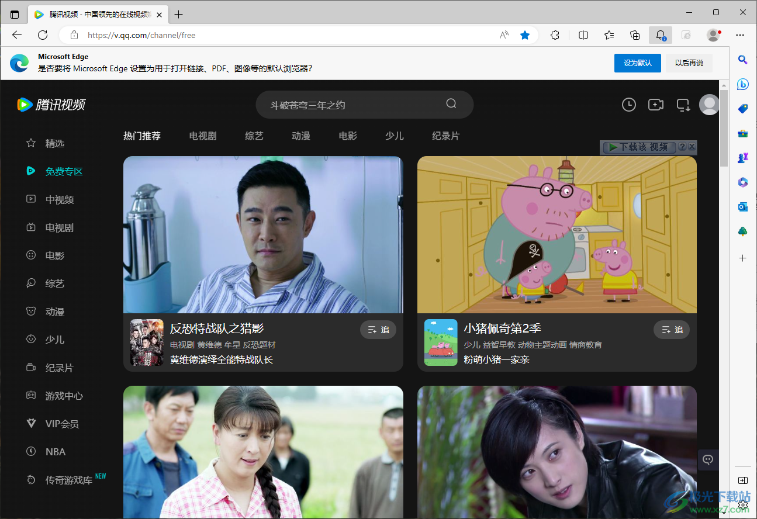Open Games chess icon in Edge sidebar

(x=742, y=158)
